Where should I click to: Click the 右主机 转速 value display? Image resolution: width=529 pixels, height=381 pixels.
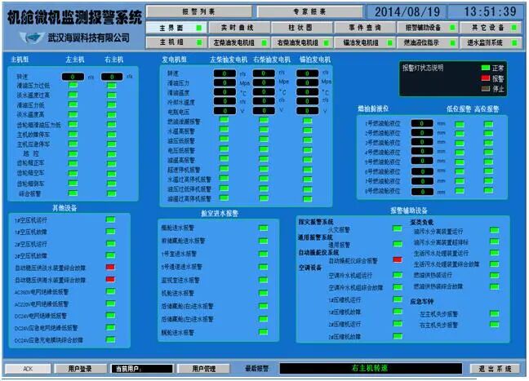112,77
